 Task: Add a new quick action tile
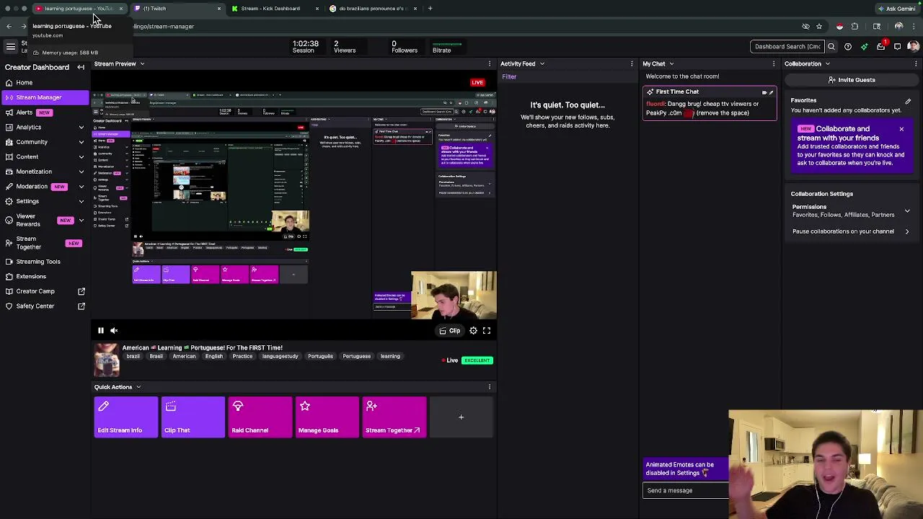[x=461, y=417]
